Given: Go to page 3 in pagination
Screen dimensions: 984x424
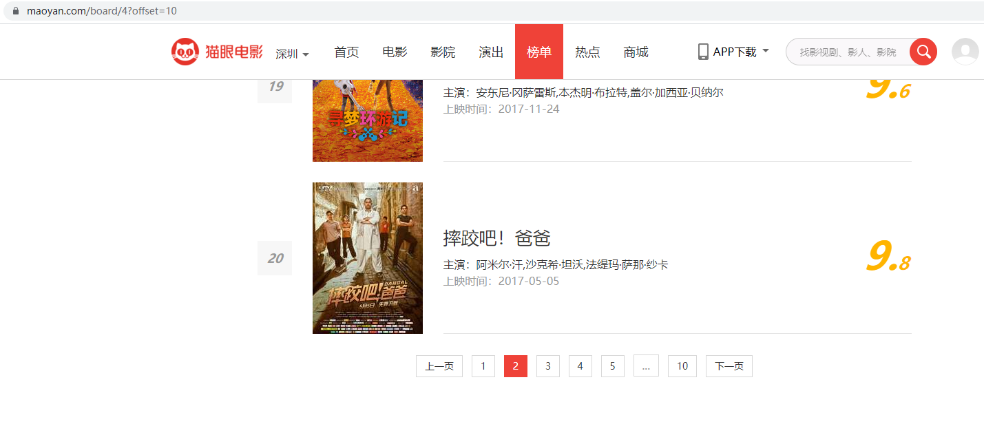Looking at the screenshot, I should [x=548, y=366].
